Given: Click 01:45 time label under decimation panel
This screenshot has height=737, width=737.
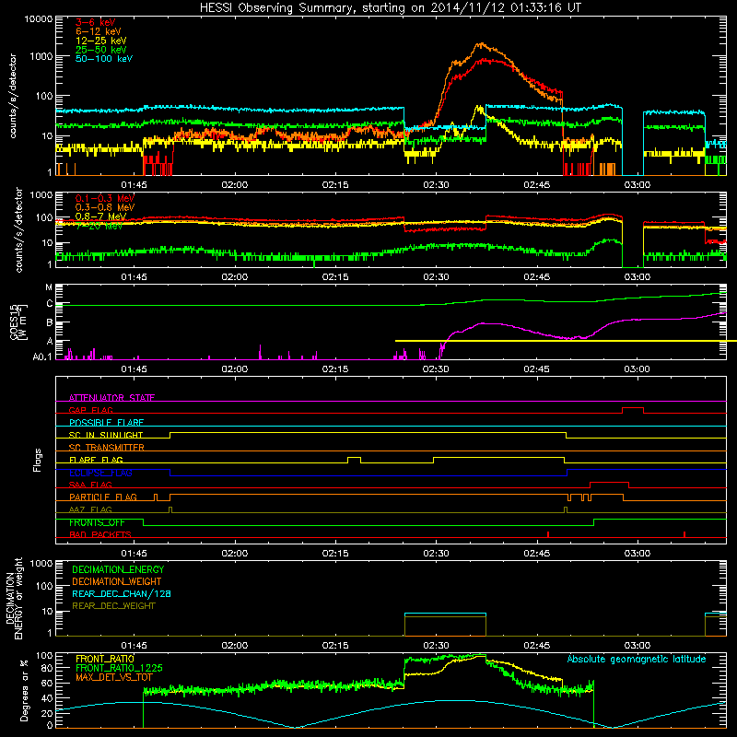Looking at the screenshot, I should click(134, 646).
